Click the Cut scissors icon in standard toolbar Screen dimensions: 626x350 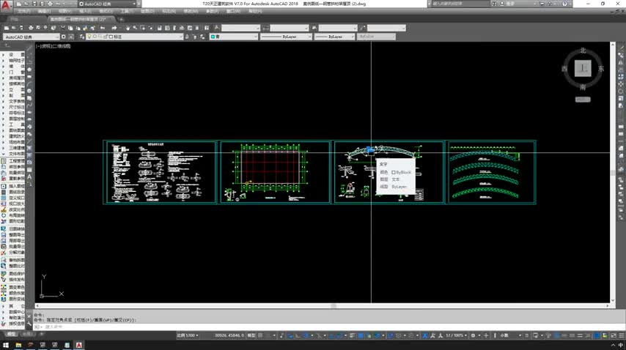[x=62, y=28]
